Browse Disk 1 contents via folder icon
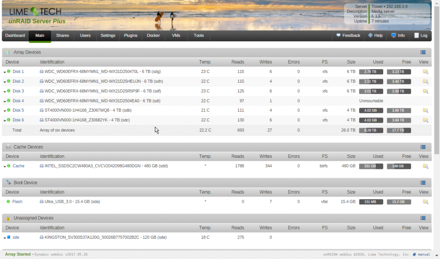The image size is (440, 259). [x=425, y=72]
